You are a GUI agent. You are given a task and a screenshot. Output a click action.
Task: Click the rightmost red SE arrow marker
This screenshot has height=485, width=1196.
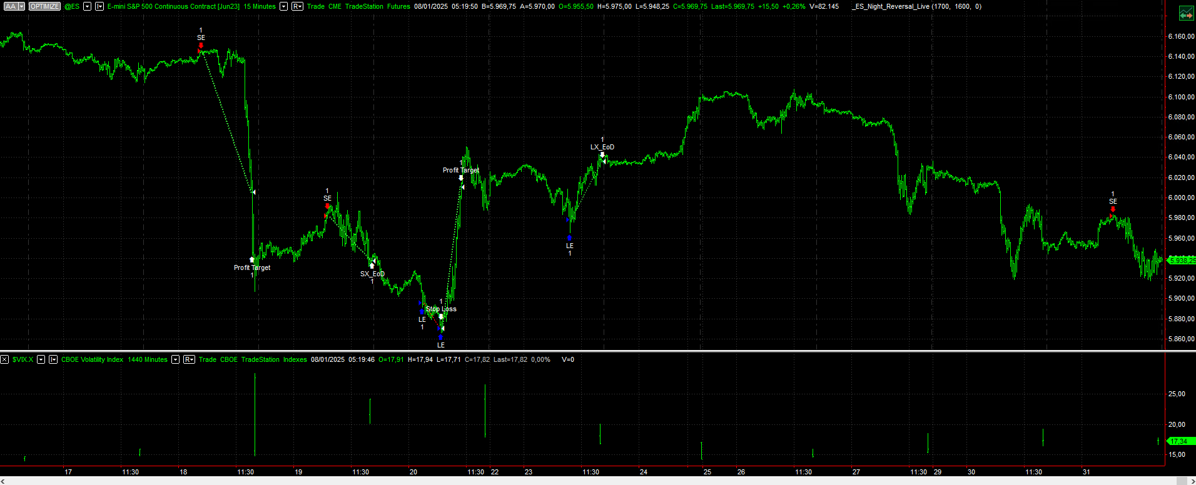1113,209
